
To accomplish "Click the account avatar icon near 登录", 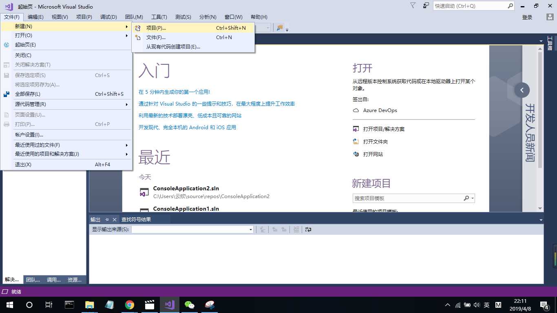I will pyautogui.click(x=550, y=17).
